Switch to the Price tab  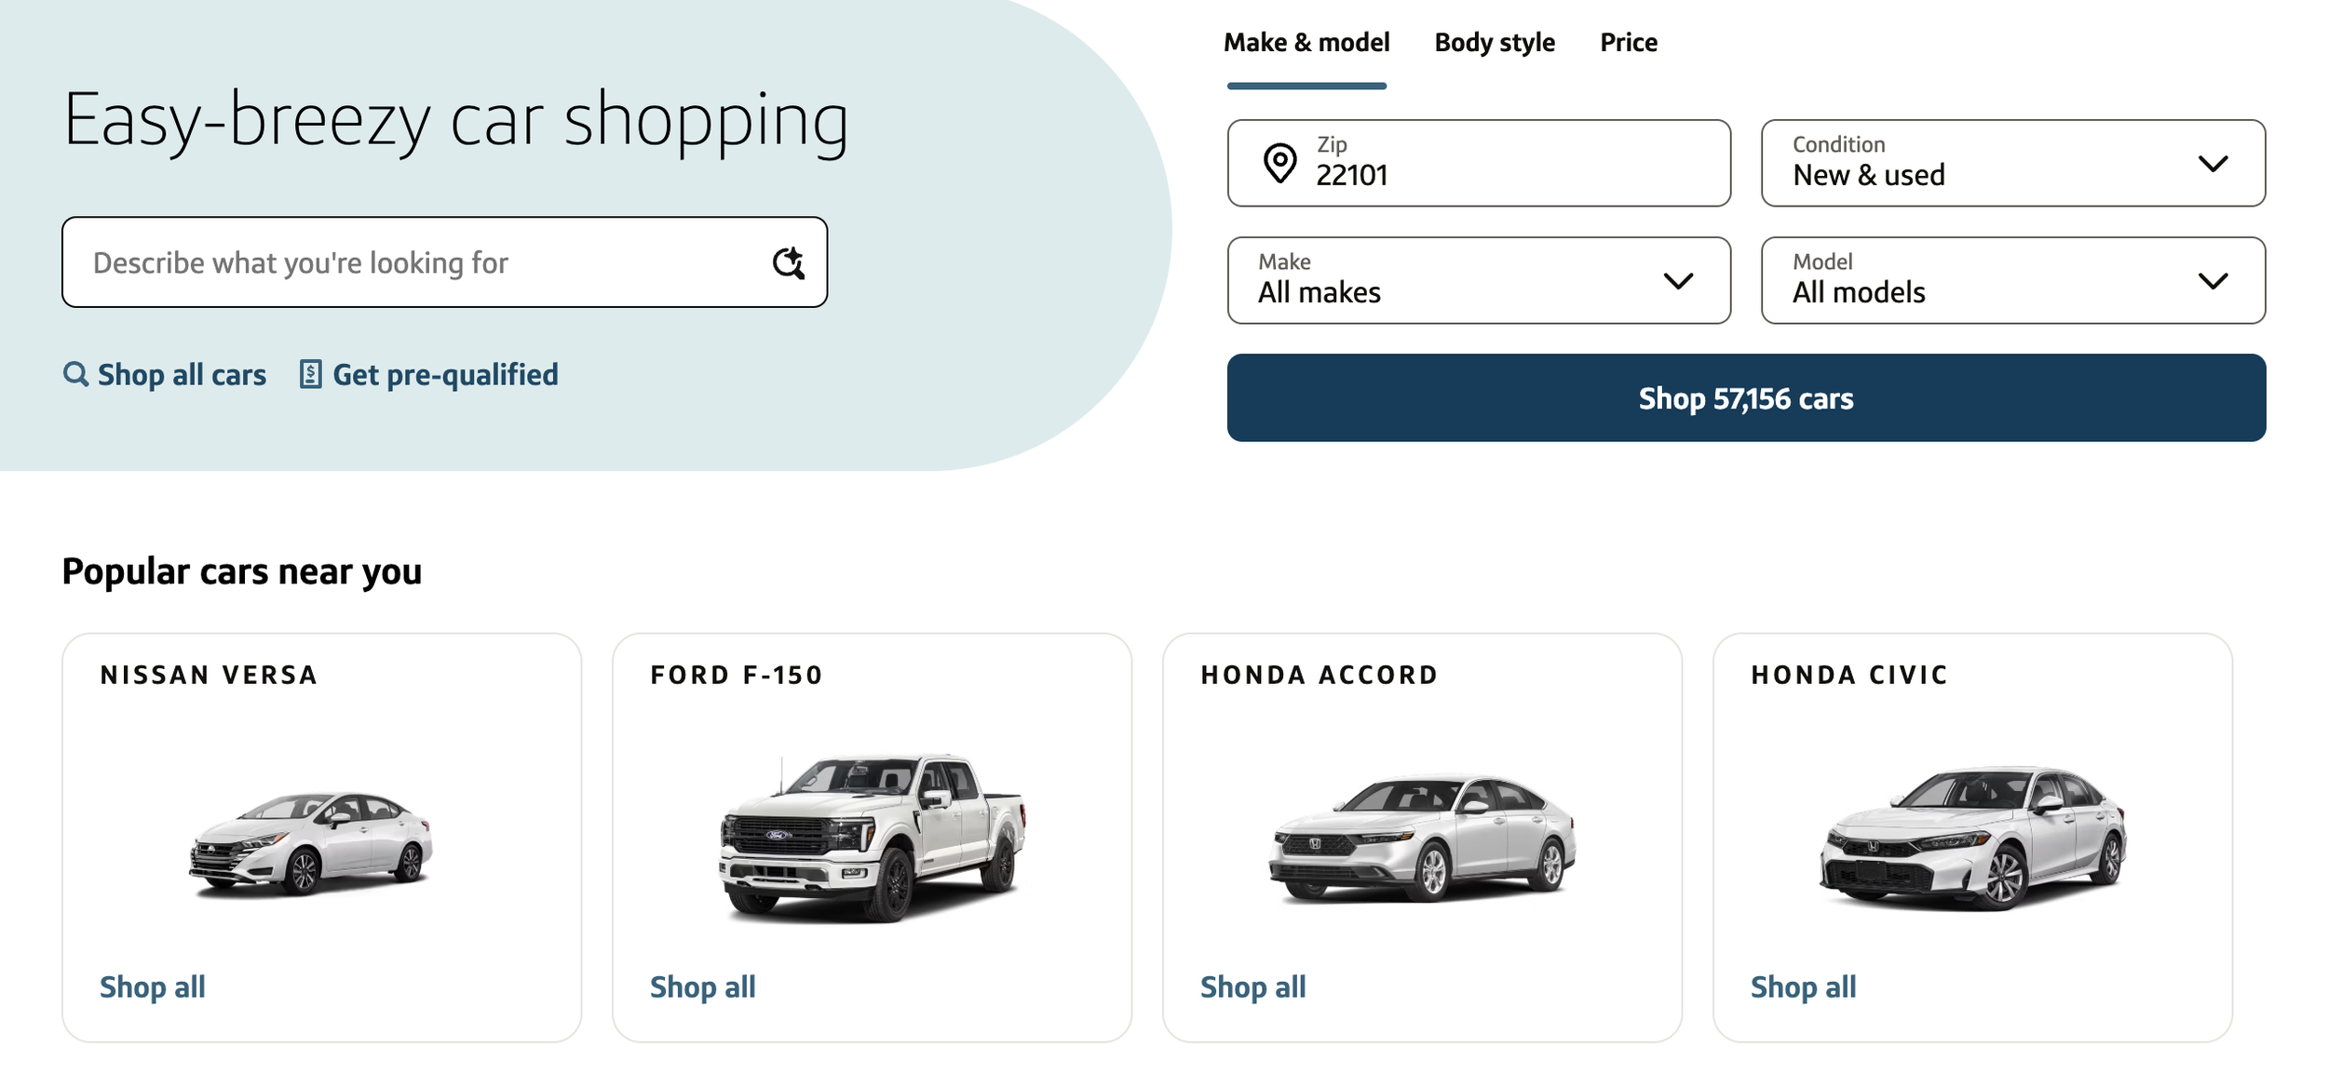(x=1628, y=43)
